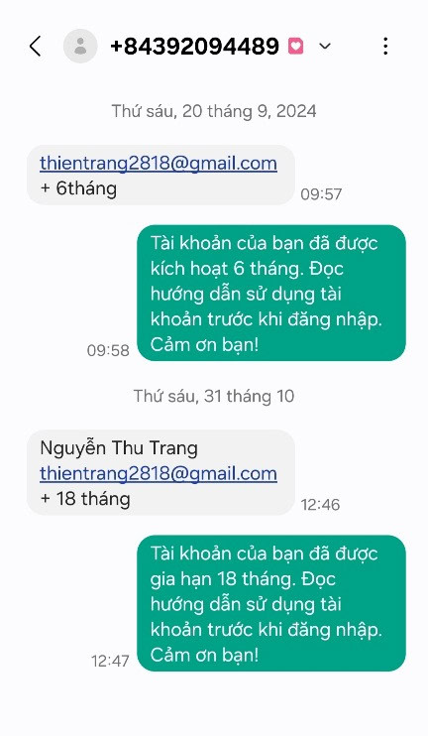Tap "Cảm ơn bạn!" in the last message
428x736 pixels.
click(x=204, y=655)
